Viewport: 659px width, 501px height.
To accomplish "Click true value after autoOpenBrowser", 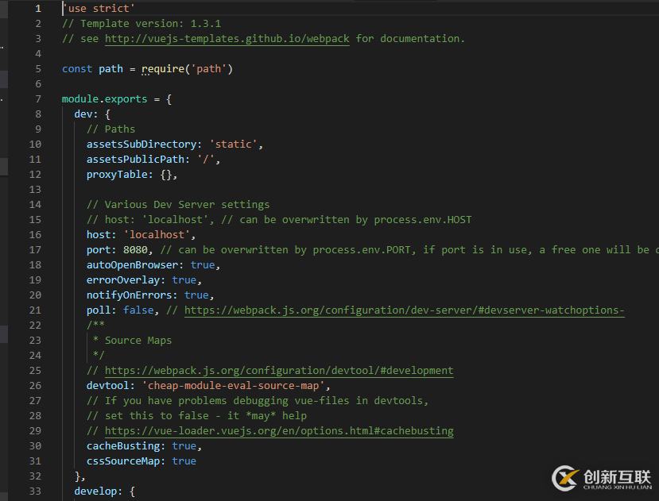I will pyautogui.click(x=203, y=265).
